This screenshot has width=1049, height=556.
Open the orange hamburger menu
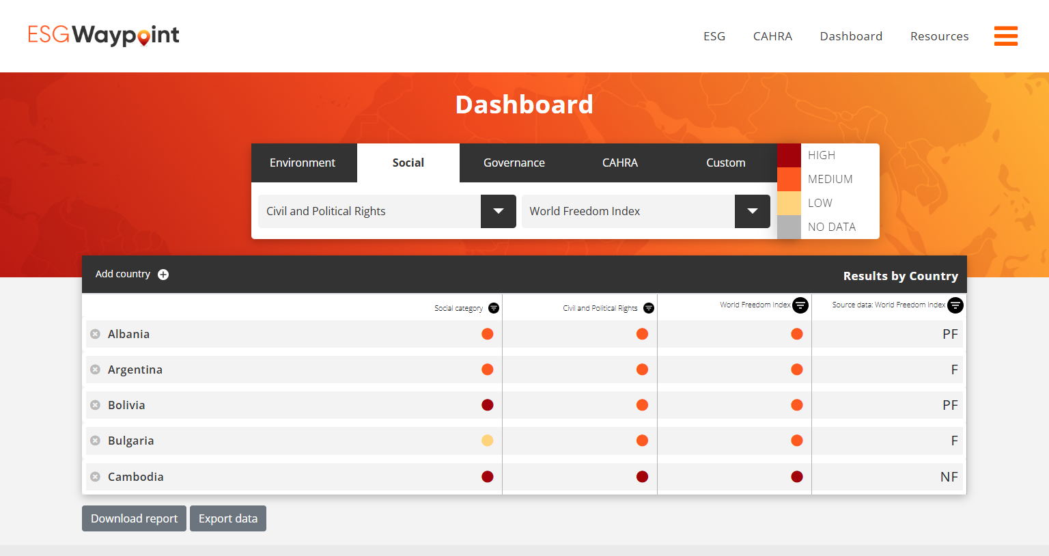point(1005,36)
